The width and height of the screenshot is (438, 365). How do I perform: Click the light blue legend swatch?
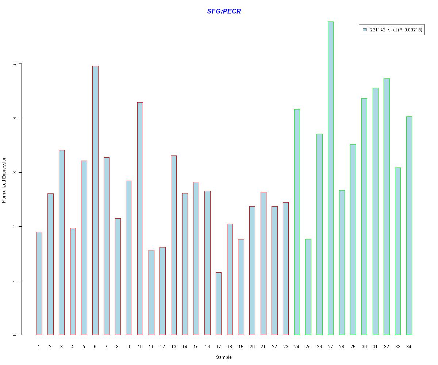point(364,30)
